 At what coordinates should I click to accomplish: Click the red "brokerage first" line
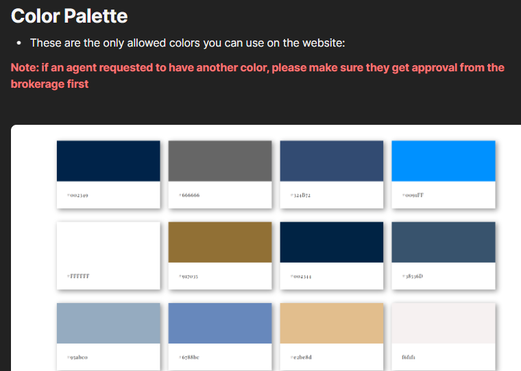point(49,84)
